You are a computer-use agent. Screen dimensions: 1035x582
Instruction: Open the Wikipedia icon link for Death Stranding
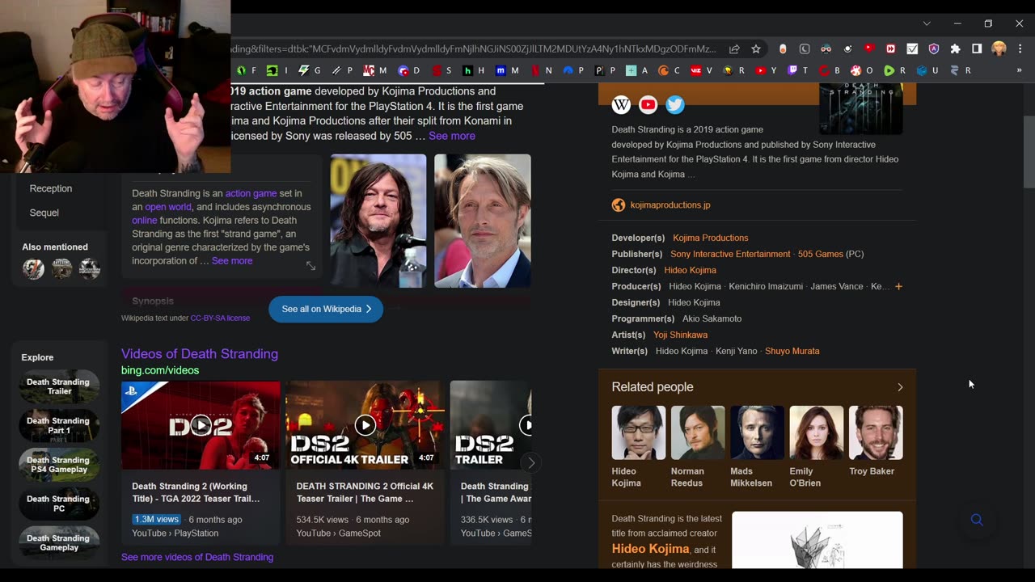[x=621, y=104]
